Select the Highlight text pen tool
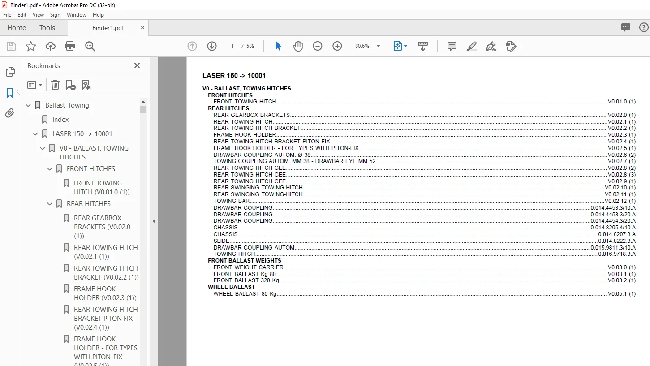Image resolution: width=650 pixels, height=366 pixels. tap(471, 46)
